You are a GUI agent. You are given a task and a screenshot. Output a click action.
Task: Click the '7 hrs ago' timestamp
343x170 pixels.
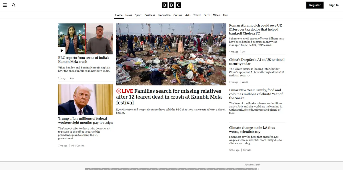(x=63, y=145)
